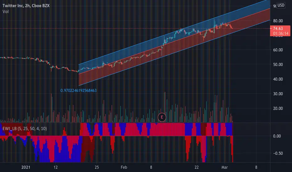The height and width of the screenshot is (172, 292).
Task: Click the countdown timer 01:36:14
Action: pos(281,33)
